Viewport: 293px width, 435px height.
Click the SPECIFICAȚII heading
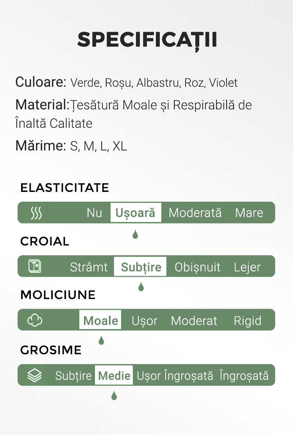147,40
